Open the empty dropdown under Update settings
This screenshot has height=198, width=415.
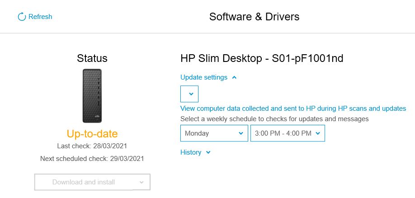189,94
